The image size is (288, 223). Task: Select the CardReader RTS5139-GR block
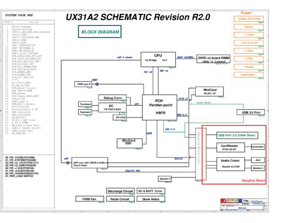click(231, 148)
